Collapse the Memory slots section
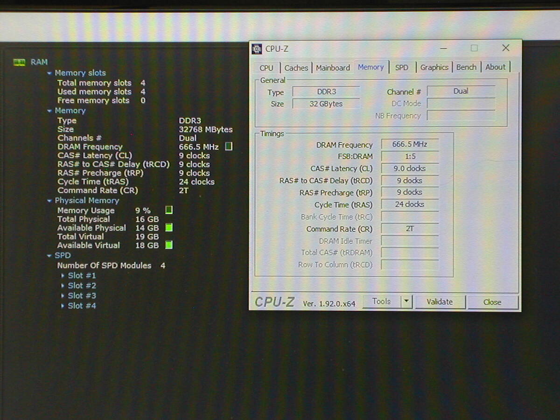This screenshot has width=560, height=420. [x=49, y=73]
